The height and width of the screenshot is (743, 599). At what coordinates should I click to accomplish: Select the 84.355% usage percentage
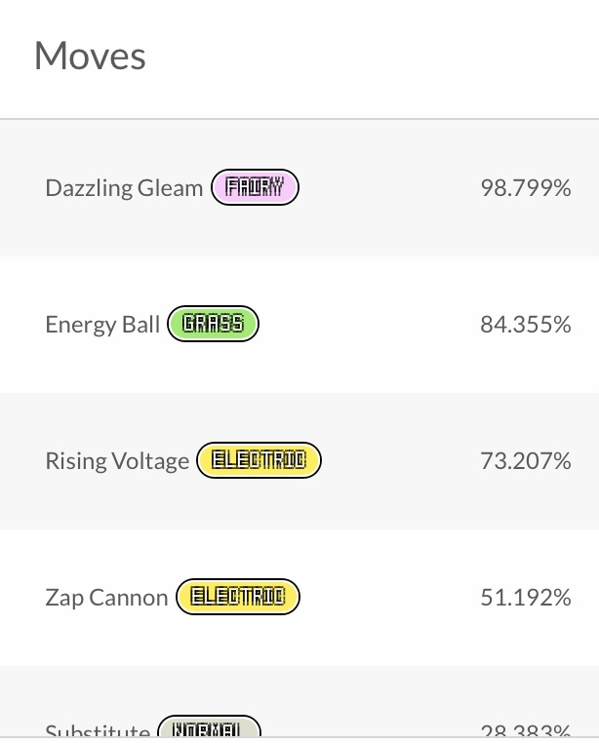(x=525, y=324)
